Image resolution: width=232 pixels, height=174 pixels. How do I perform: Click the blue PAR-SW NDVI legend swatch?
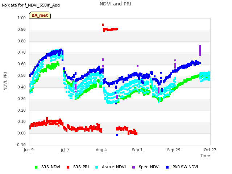[x=167, y=167]
